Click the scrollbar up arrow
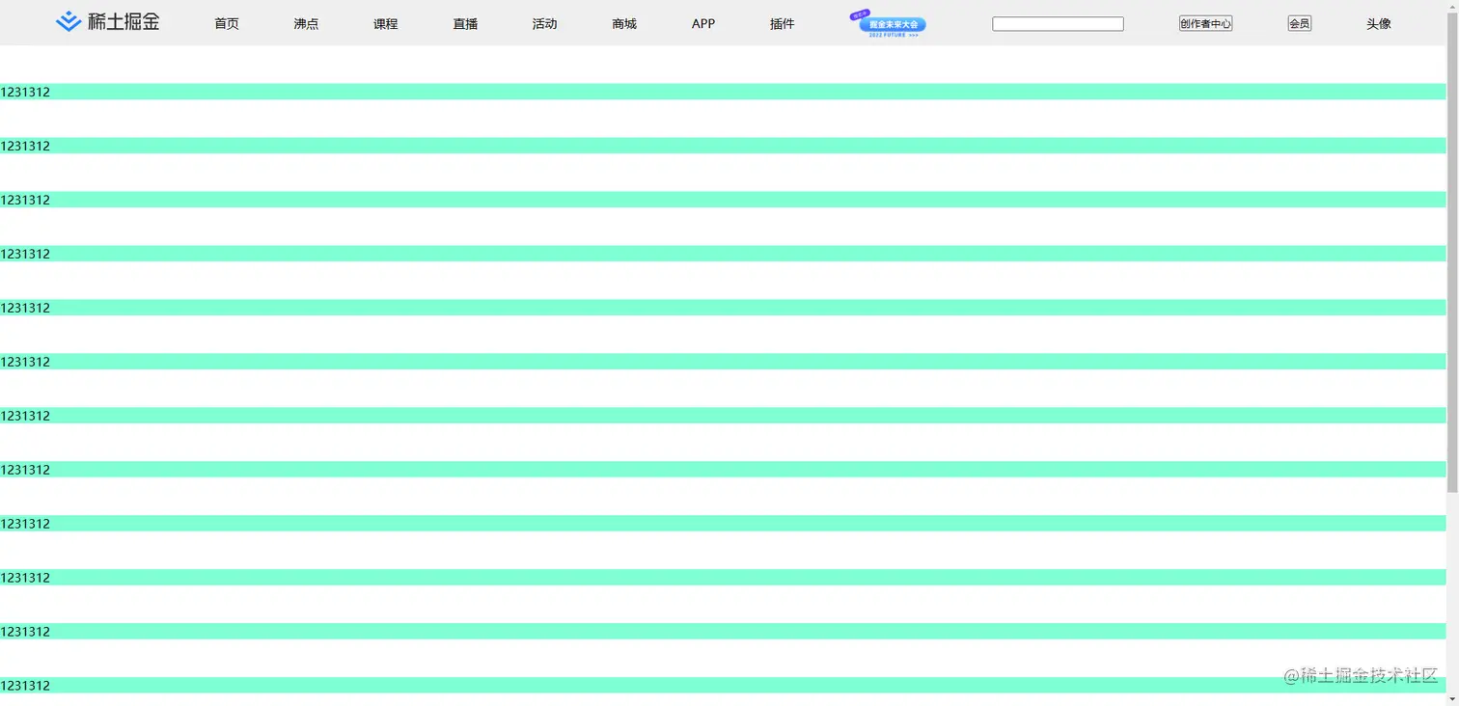 pyautogui.click(x=1452, y=6)
